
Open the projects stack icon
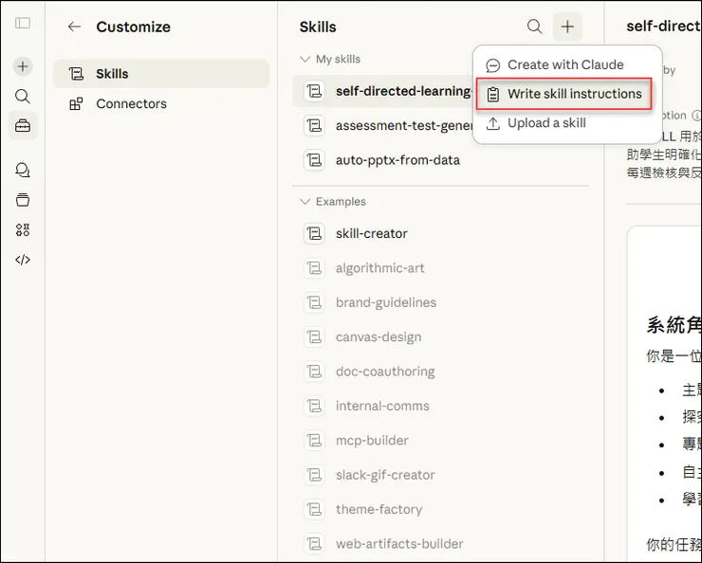23,200
